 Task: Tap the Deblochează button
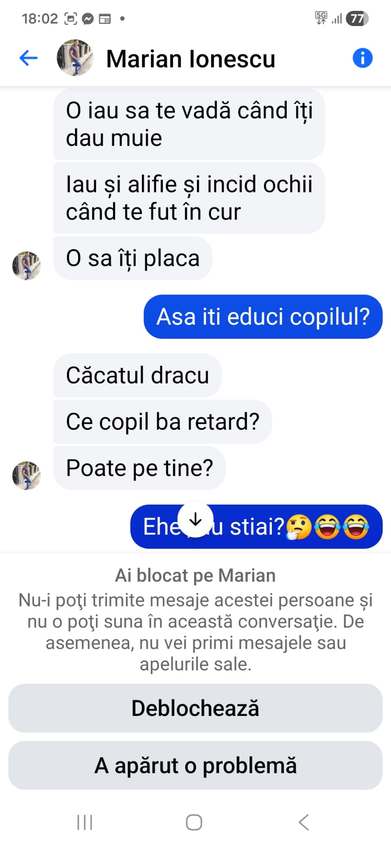tap(195, 708)
